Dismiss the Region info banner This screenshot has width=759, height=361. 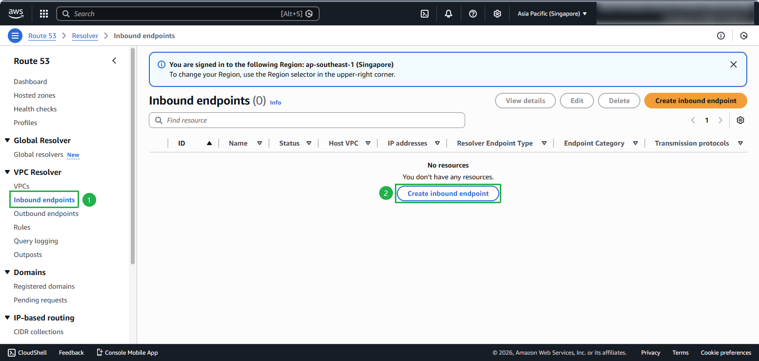(733, 64)
